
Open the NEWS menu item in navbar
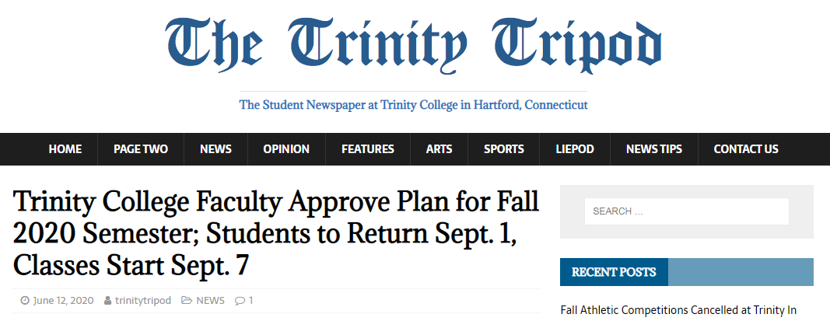[x=215, y=149]
